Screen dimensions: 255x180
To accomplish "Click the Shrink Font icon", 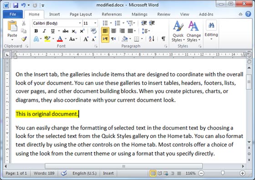I will point(94,39).
